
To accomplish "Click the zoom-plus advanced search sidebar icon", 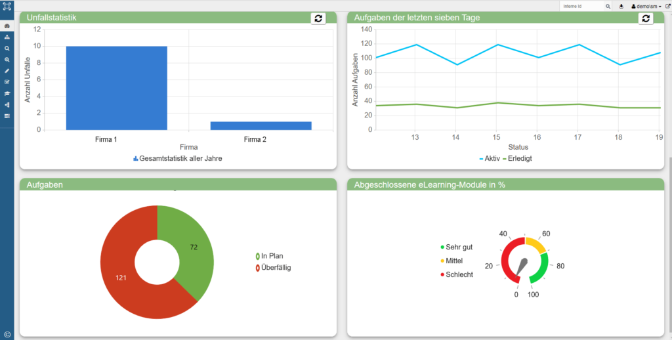I will [7, 60].
